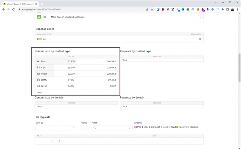241x150 pixels.
Task: Click the SIZE column header
Action: (x=154, y=136)
